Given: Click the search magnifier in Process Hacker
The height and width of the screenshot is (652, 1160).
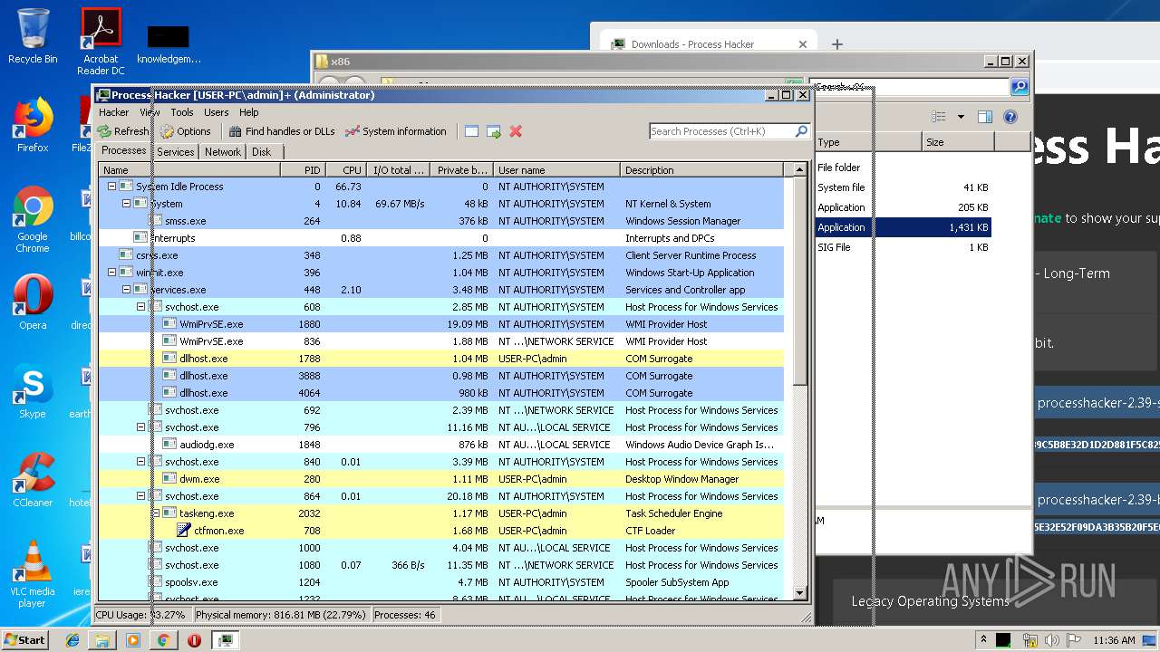Looking at the screenshot, I should pos(801,131).
